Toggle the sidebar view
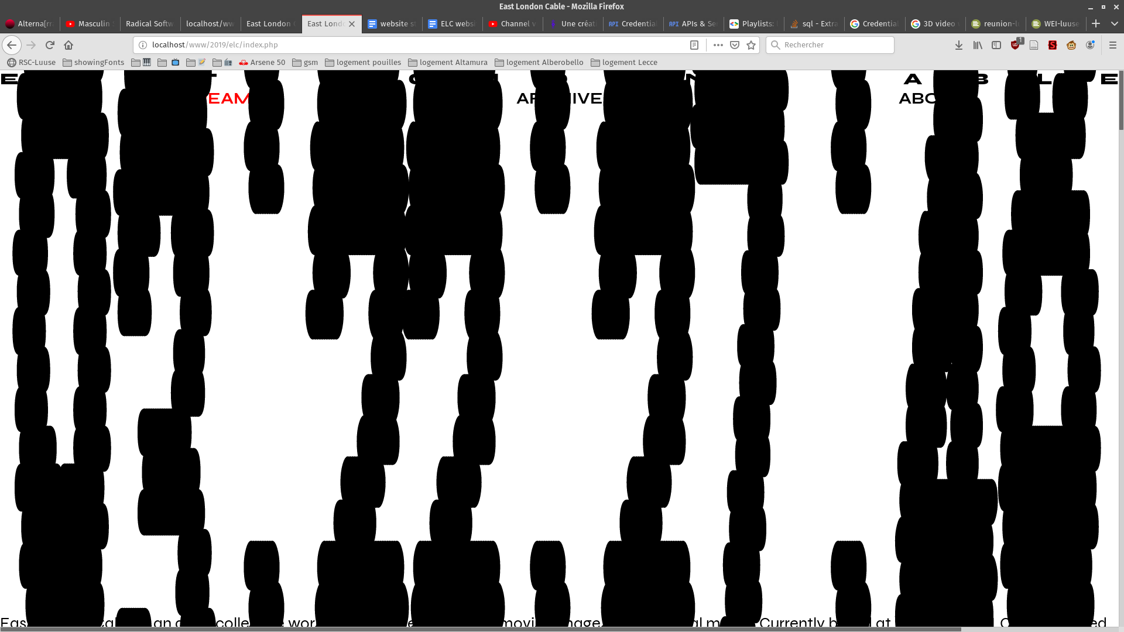 [x=996, y=45]
